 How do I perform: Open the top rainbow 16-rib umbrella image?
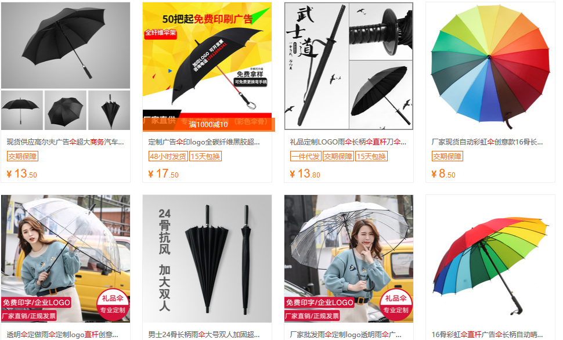(x=490, y=66)
